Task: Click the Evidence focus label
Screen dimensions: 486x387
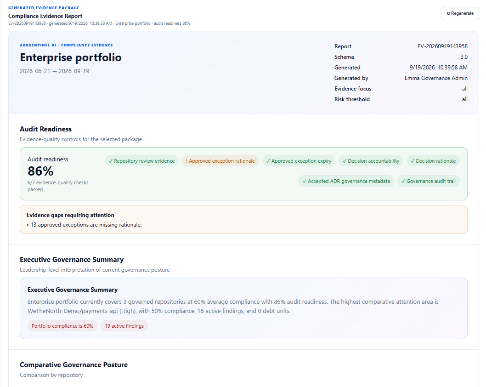Action: [x=353, y=89]
